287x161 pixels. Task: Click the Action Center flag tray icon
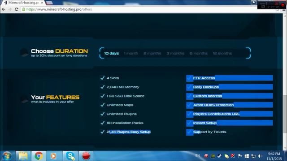(x=240, y=156)
